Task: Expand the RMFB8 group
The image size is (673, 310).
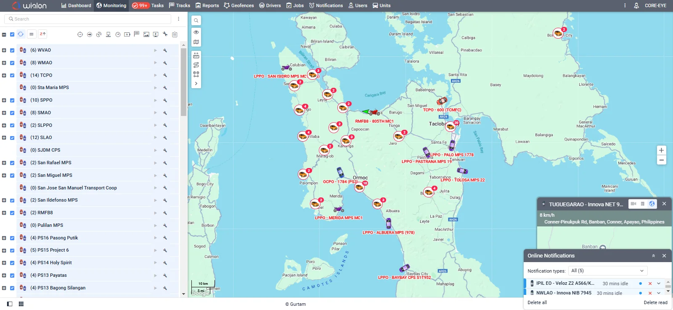Action: (x=4, y=213)
